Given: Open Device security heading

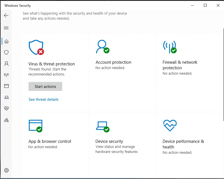Looking at the screenshot, I should 109,141.
